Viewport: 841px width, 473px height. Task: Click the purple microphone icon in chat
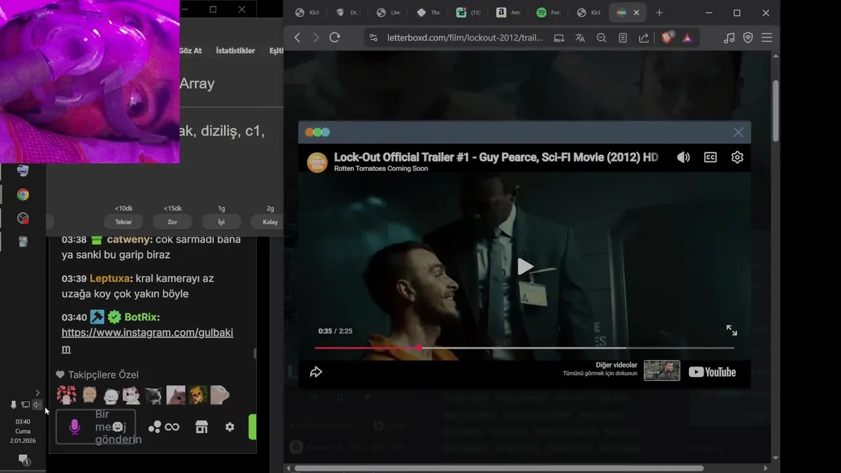[x=75, y=427]
